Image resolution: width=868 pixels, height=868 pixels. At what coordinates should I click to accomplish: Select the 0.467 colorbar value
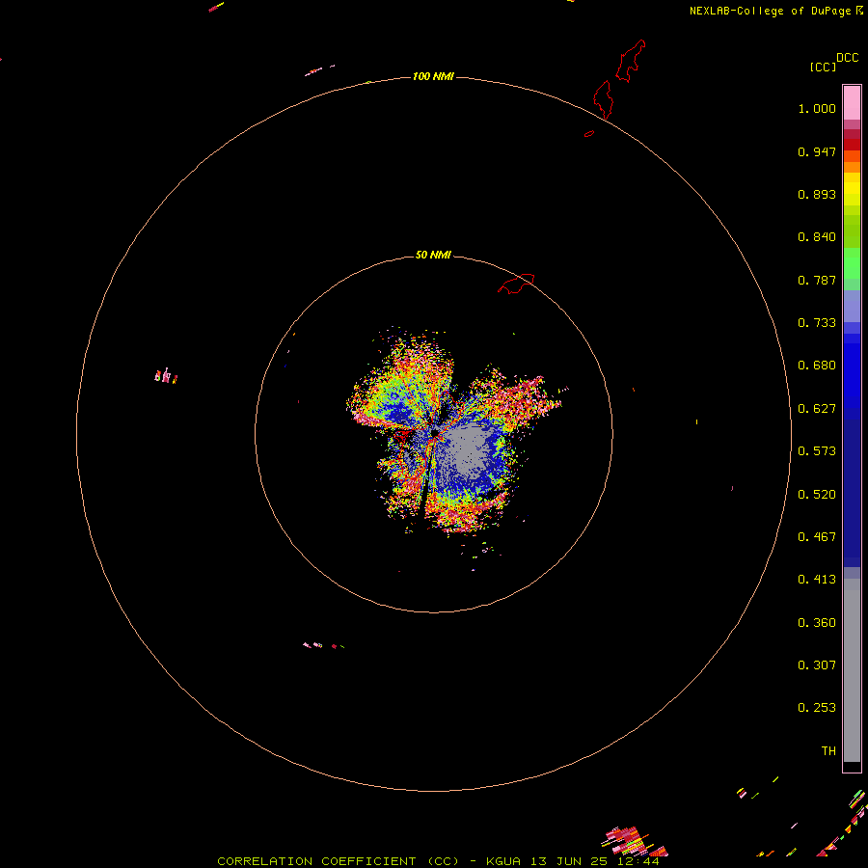tap(817, 537)
